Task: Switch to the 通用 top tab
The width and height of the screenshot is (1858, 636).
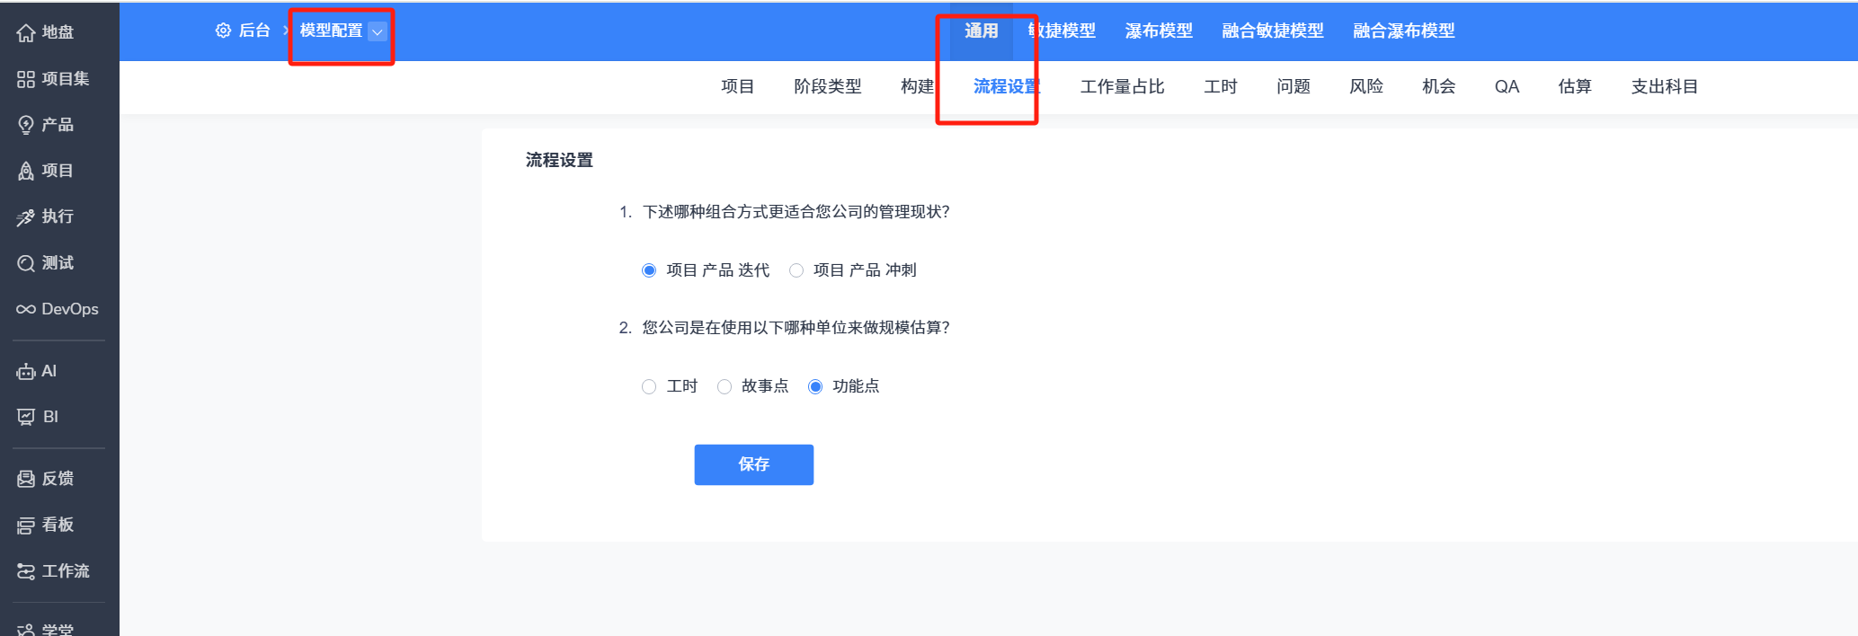Action: 981,31
